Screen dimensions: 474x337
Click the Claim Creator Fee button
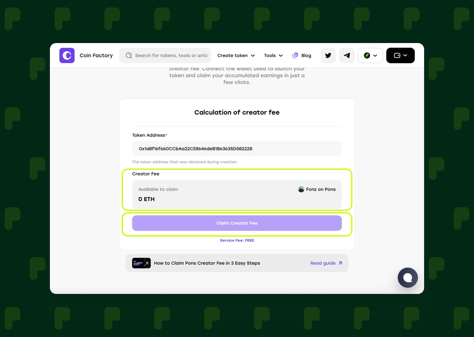pyautogui.click(x=237, y=223)
